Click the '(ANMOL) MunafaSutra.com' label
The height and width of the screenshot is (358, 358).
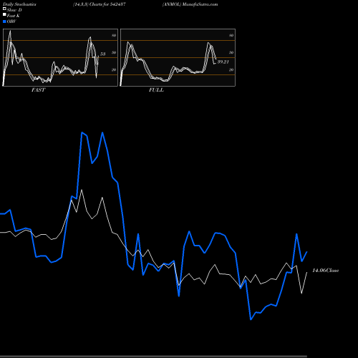click(190, 4)
